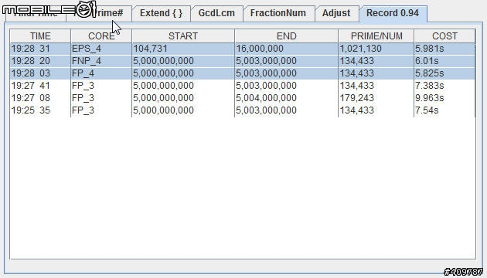
Task: Sort by the START column header
Action: point(183,36)
